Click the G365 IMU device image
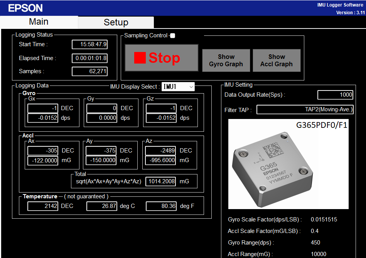Screen dimensions: 366x258 pyautogui.click(x=288, y=164)
